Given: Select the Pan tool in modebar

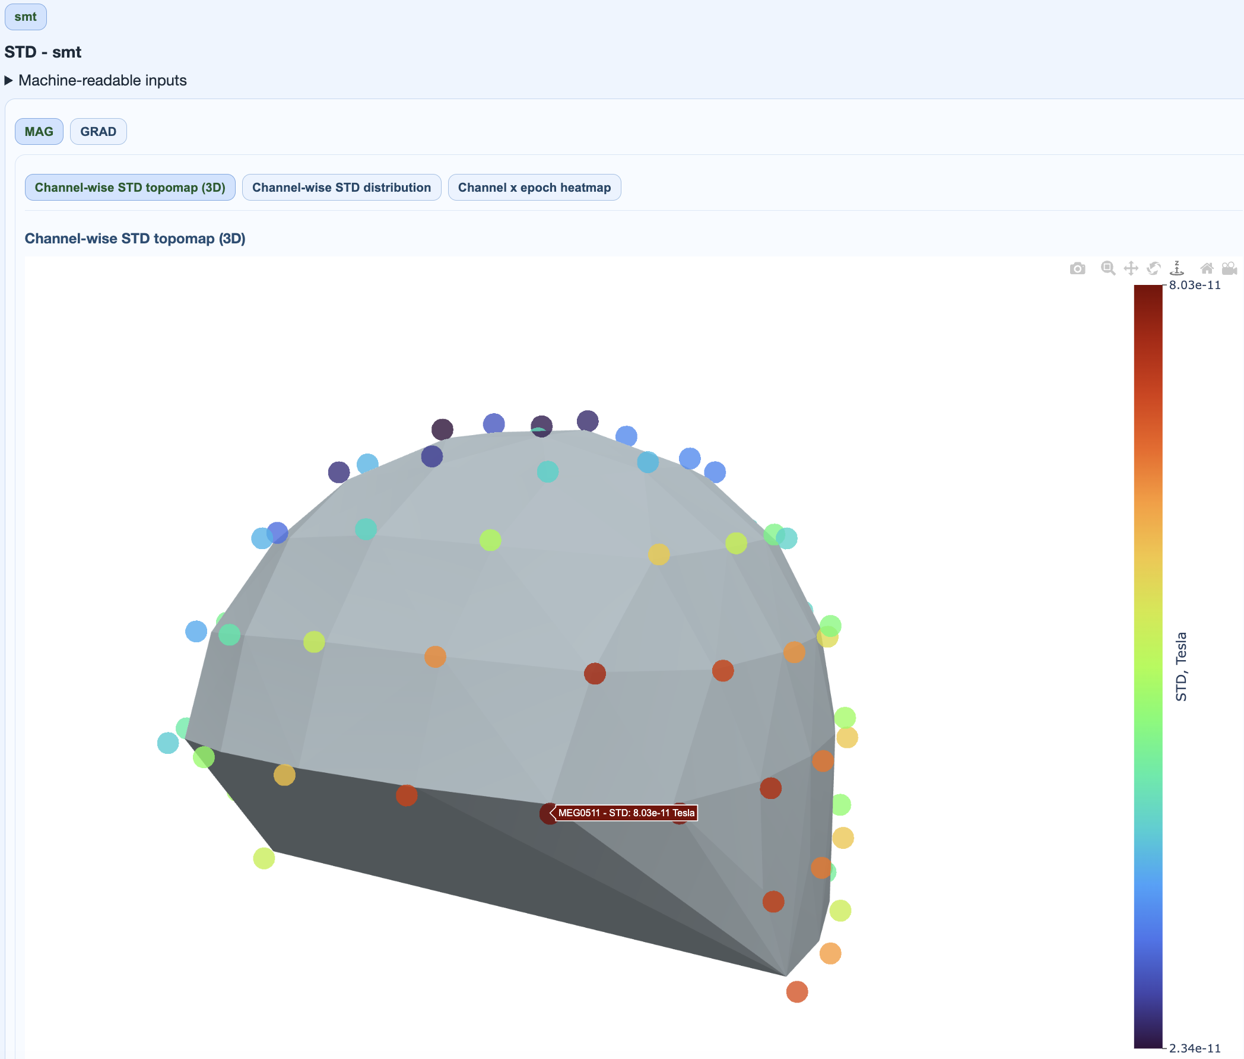Looking at the screenshot, I should [x=1131, y=268].
